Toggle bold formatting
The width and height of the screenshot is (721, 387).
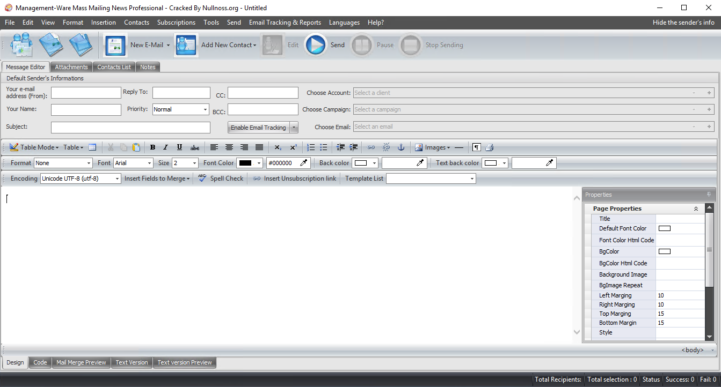point(152,147)
